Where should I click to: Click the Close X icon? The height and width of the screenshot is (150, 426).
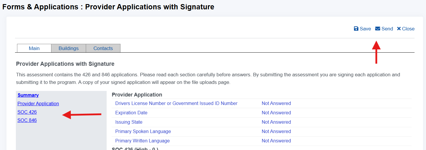(399, 29)
